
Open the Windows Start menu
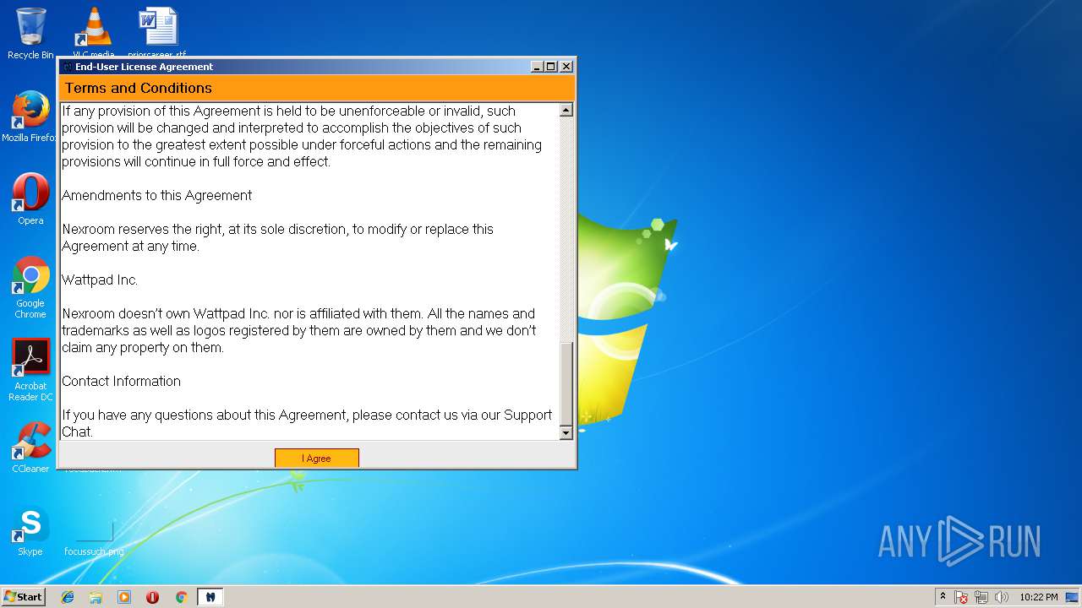click(x=24, y=596)
